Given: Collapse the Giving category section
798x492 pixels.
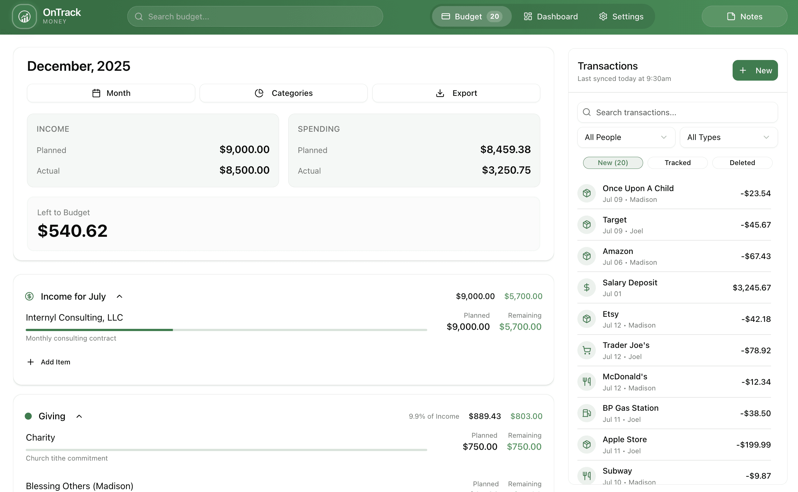Looking at the screenshot, I should pos(79,416).
